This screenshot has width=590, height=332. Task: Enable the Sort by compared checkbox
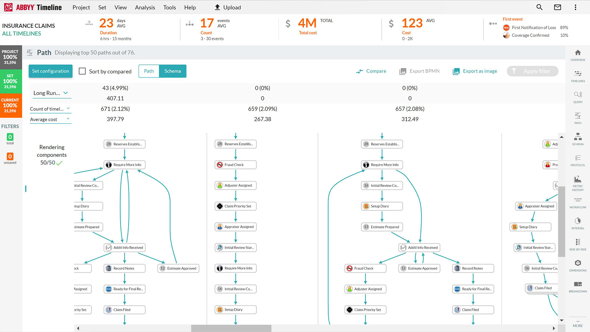(82, 71)
